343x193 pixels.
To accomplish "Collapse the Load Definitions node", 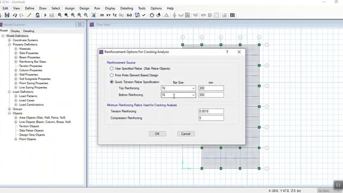I will coord(9,92).
